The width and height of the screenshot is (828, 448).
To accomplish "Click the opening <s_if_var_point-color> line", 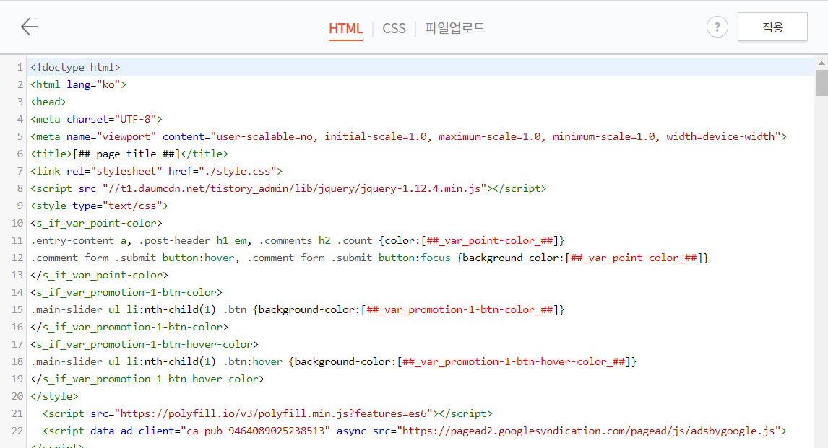I will pyautogui.click(x=96, y=223).
